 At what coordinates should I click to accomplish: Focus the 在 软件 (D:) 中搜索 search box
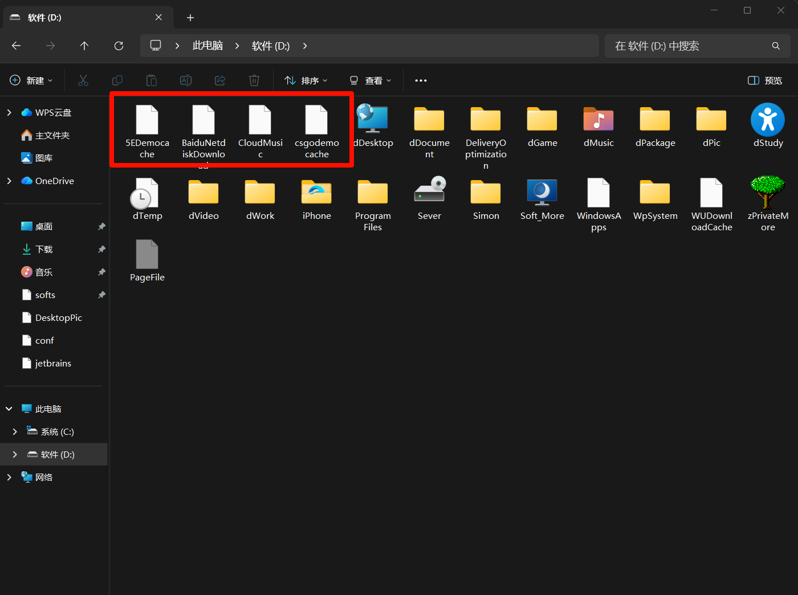(698, 46)
